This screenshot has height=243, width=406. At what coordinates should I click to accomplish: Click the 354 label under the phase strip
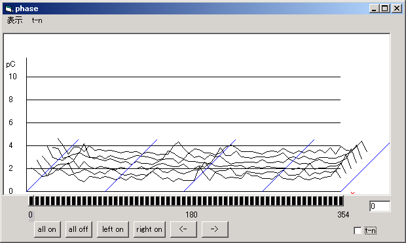click(343, 215)
